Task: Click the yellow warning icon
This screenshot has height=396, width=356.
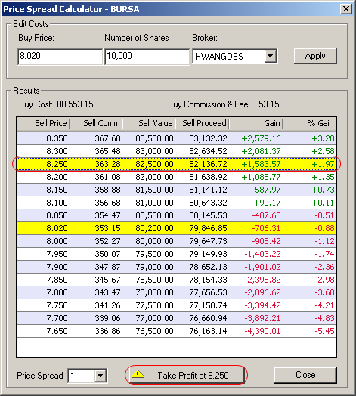Action: (138, 374)
